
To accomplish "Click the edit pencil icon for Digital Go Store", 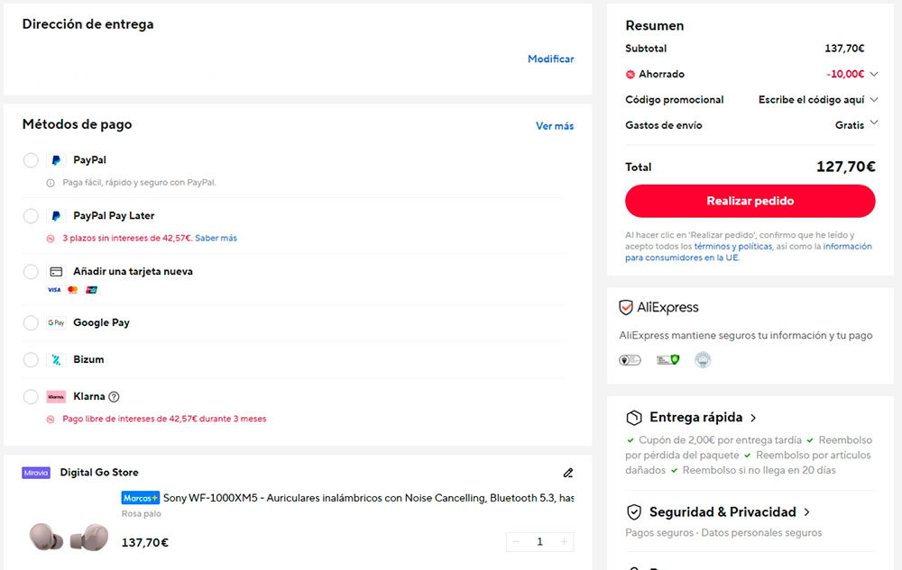I will tap(567, 473).
